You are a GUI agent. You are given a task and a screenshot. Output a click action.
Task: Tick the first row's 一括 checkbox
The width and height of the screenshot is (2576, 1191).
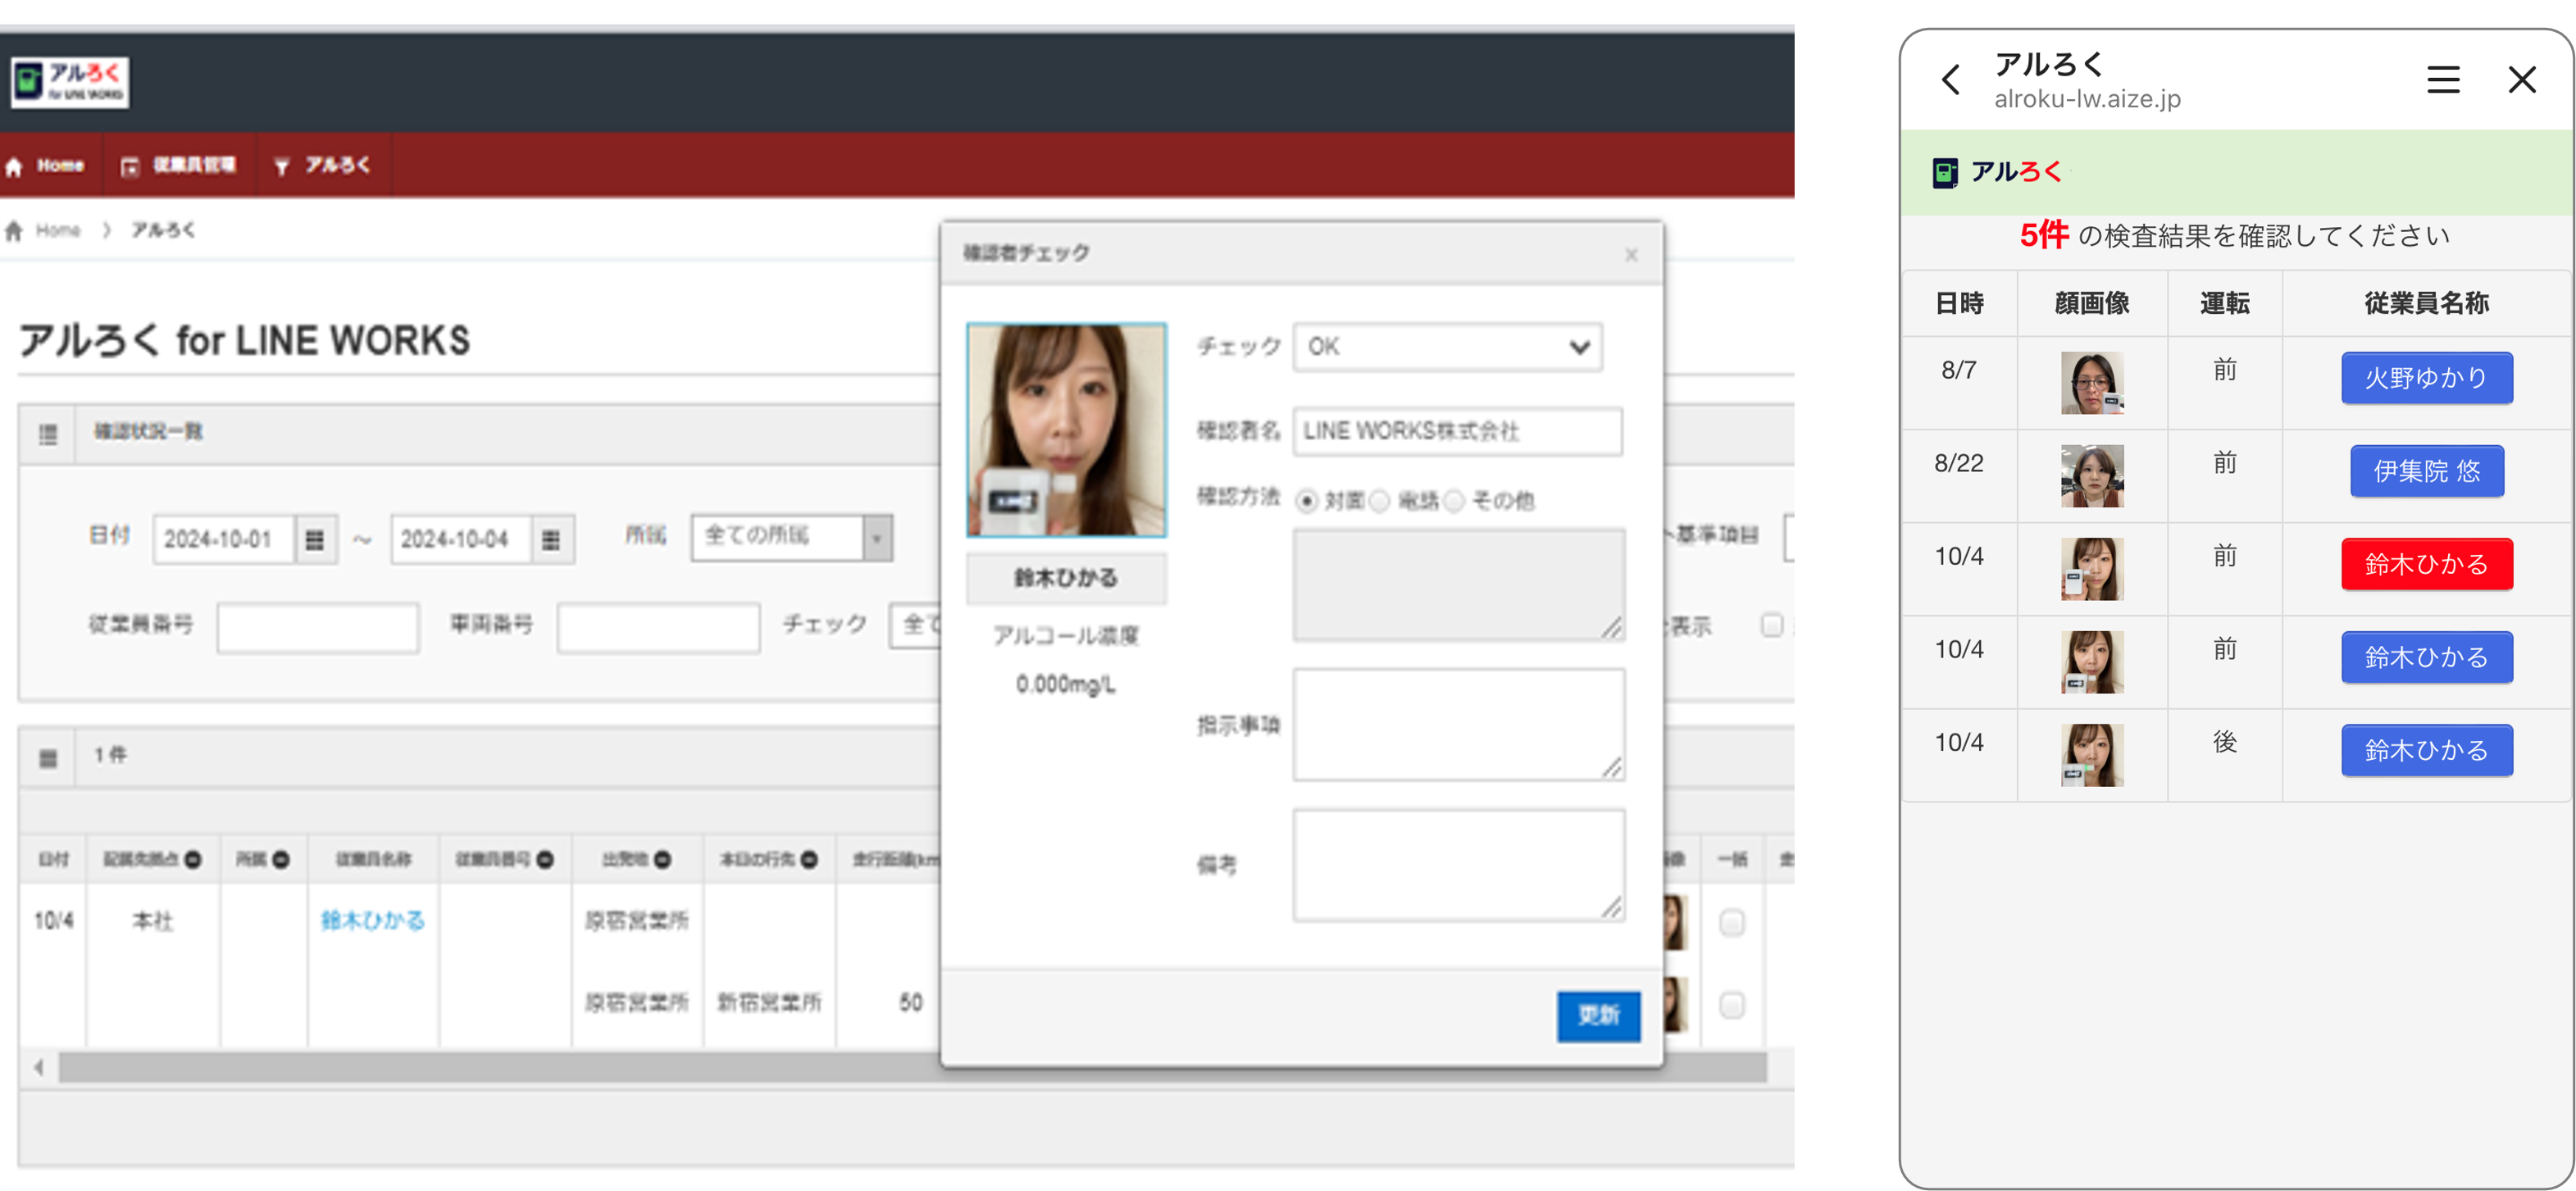pos(1731,922)
